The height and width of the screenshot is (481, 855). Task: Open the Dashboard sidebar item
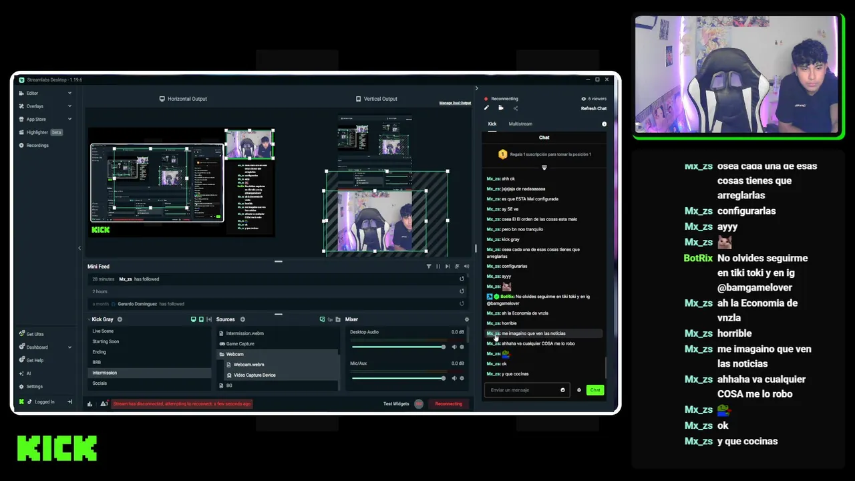(37, 347)
